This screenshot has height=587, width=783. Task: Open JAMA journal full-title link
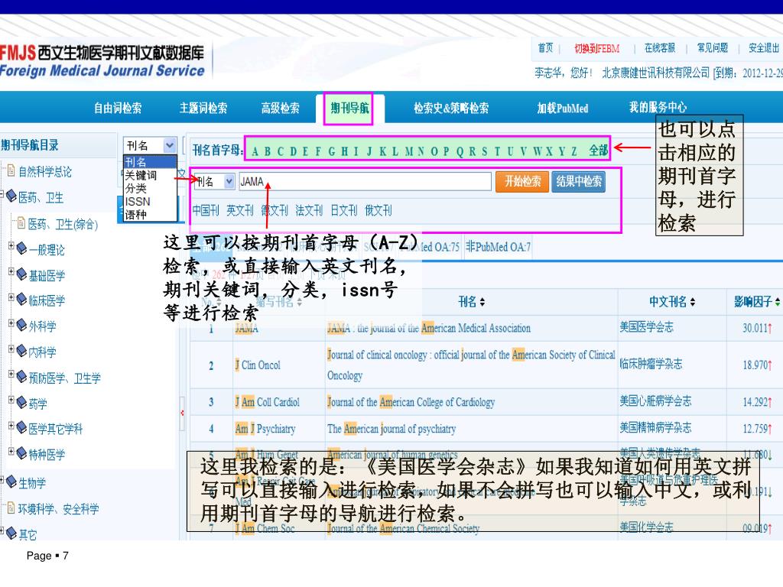[x=428, y=328]
